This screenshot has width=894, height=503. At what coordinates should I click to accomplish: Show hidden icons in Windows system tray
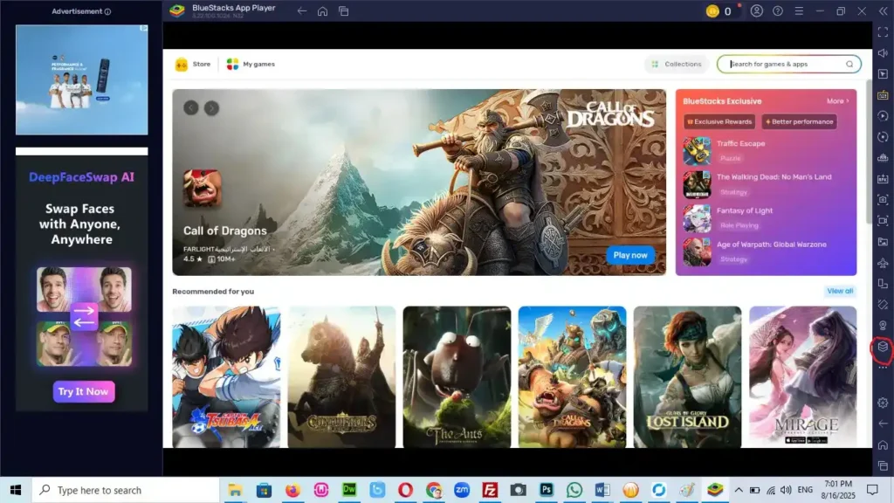click(739, 490)
